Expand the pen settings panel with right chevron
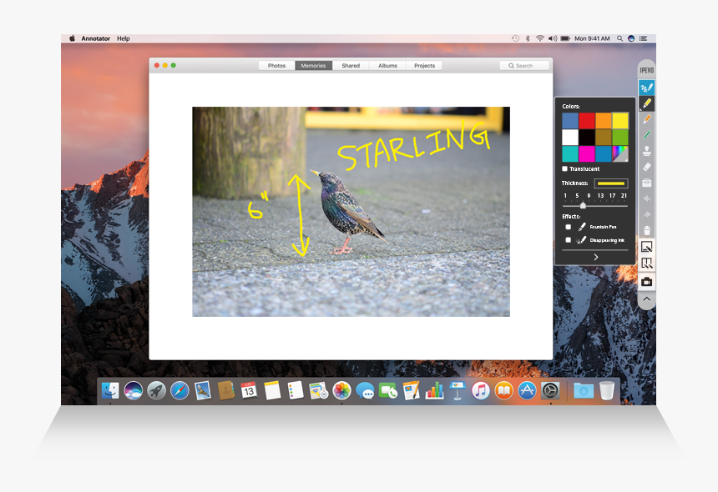 595,258
